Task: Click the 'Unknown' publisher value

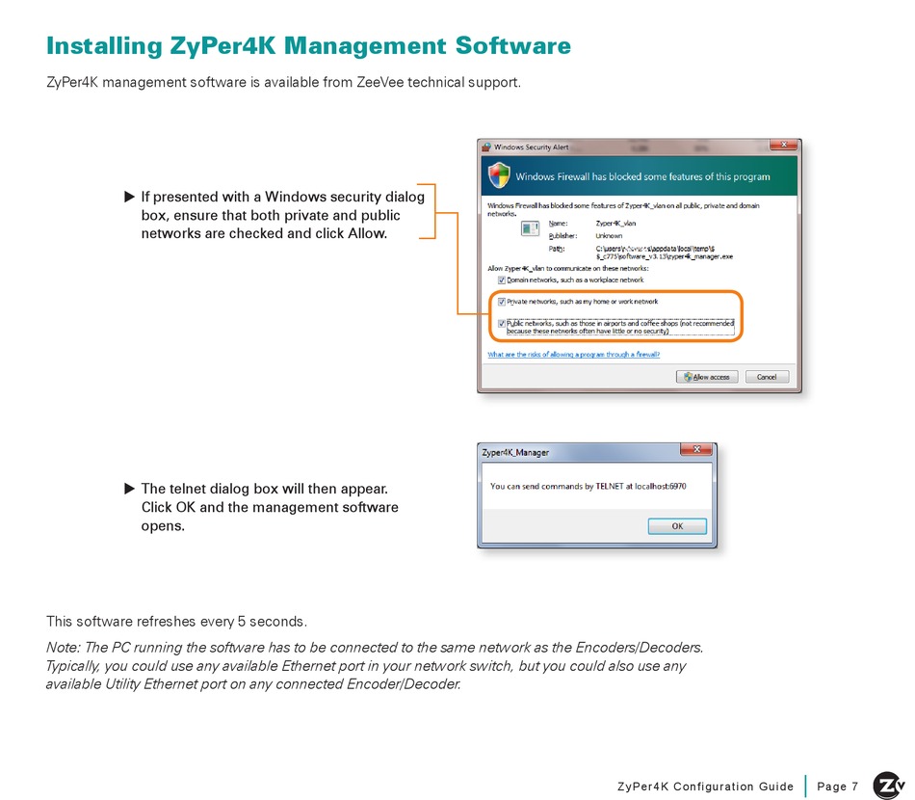Action: [609, 236]
